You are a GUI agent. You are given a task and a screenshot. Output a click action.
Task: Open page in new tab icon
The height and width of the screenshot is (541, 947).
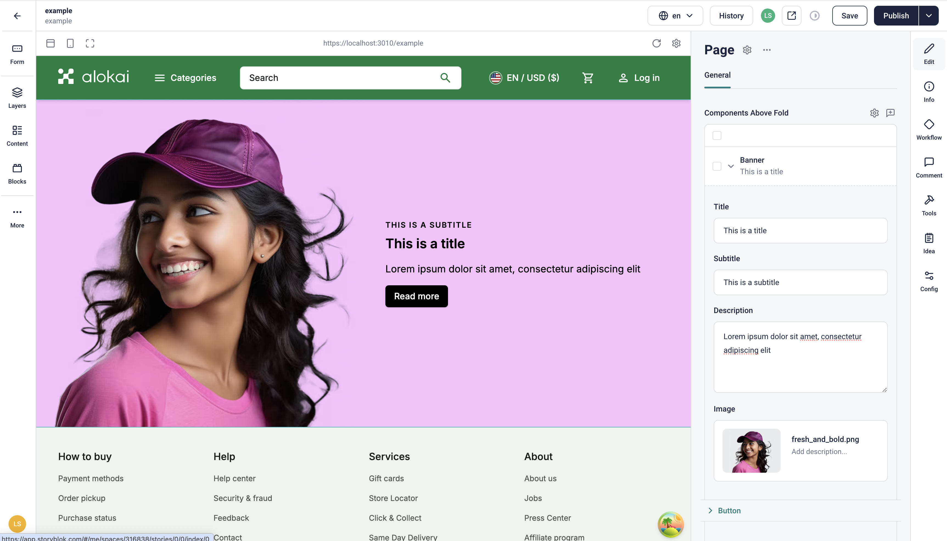point(791,16)
